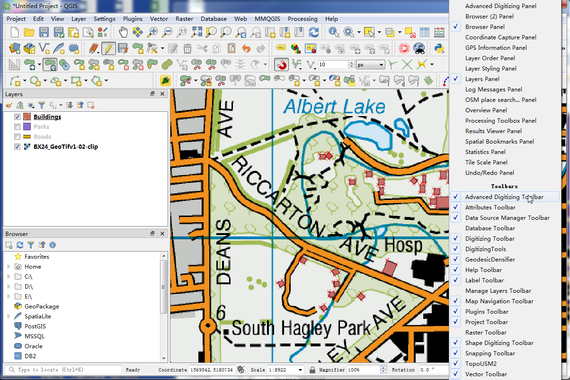
Task: Click the Add Polygon Feature icon
Action: tap(138, 48)
